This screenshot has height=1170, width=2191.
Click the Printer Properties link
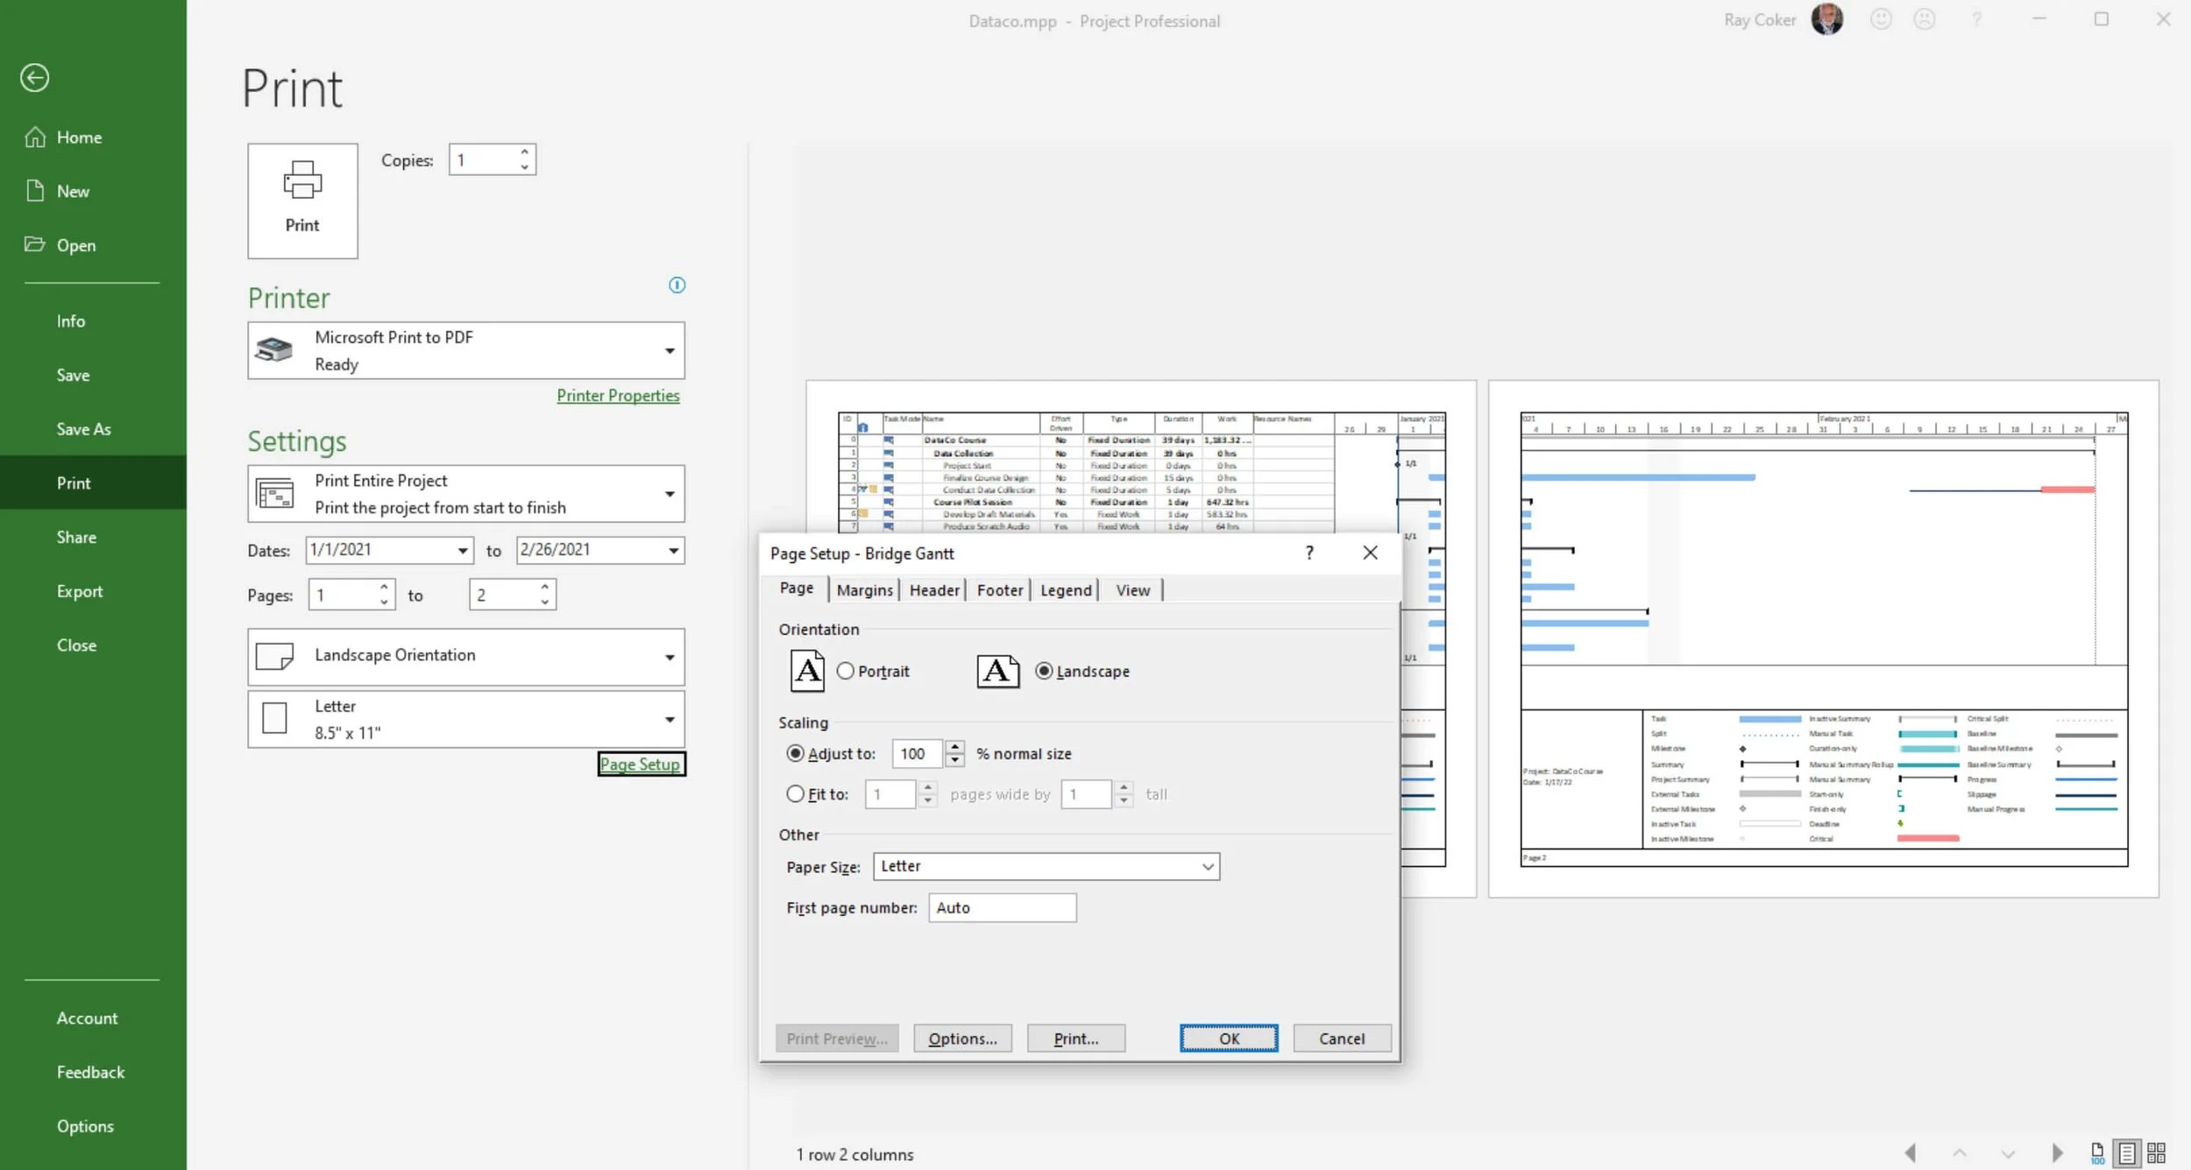[618, 396]
